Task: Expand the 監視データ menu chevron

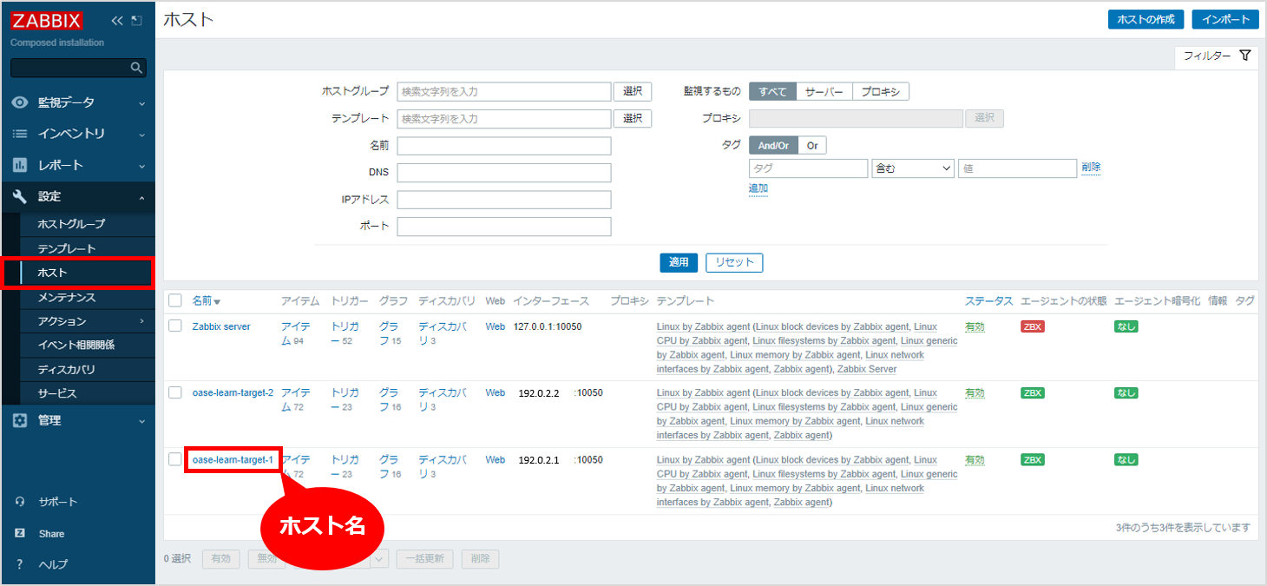Action: coord(141,103)
